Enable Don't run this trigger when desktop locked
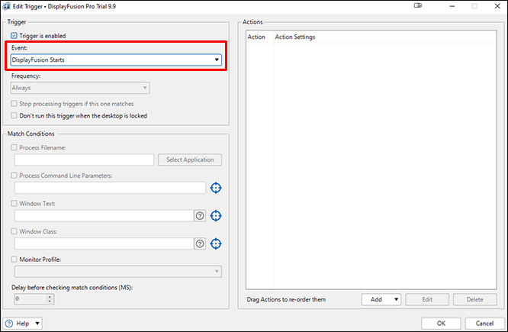This screenshot has height=332, width=508. (x=14, y=115)
